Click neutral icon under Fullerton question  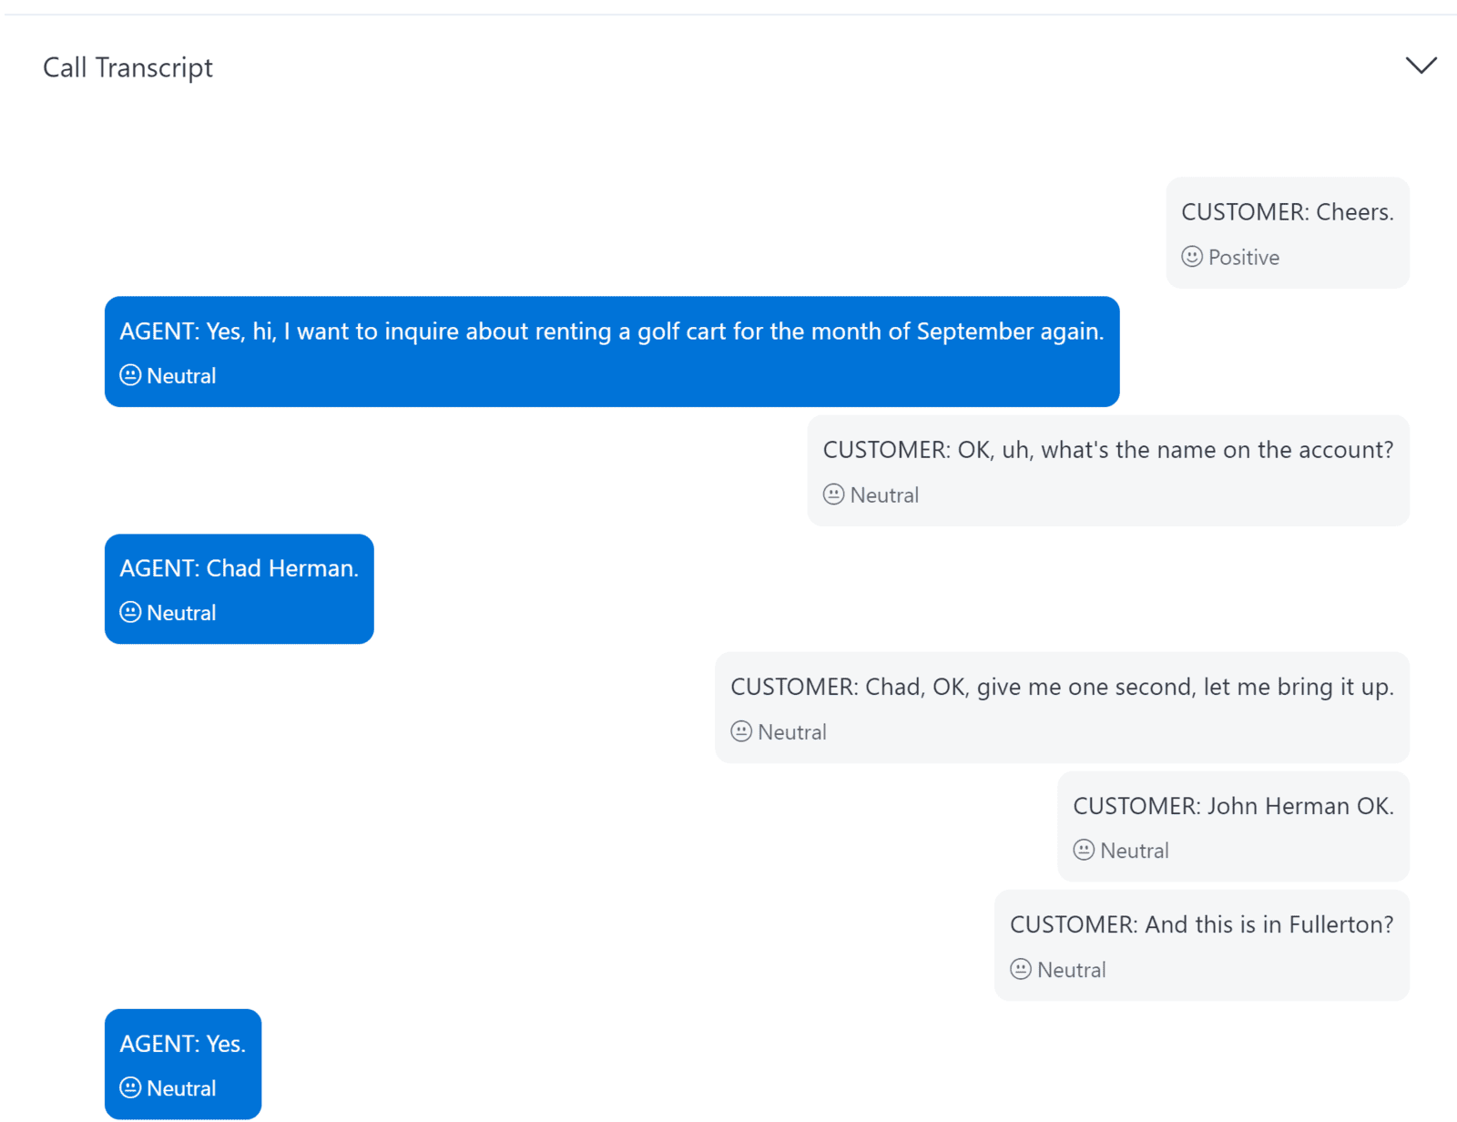(x=1021, y=969)
